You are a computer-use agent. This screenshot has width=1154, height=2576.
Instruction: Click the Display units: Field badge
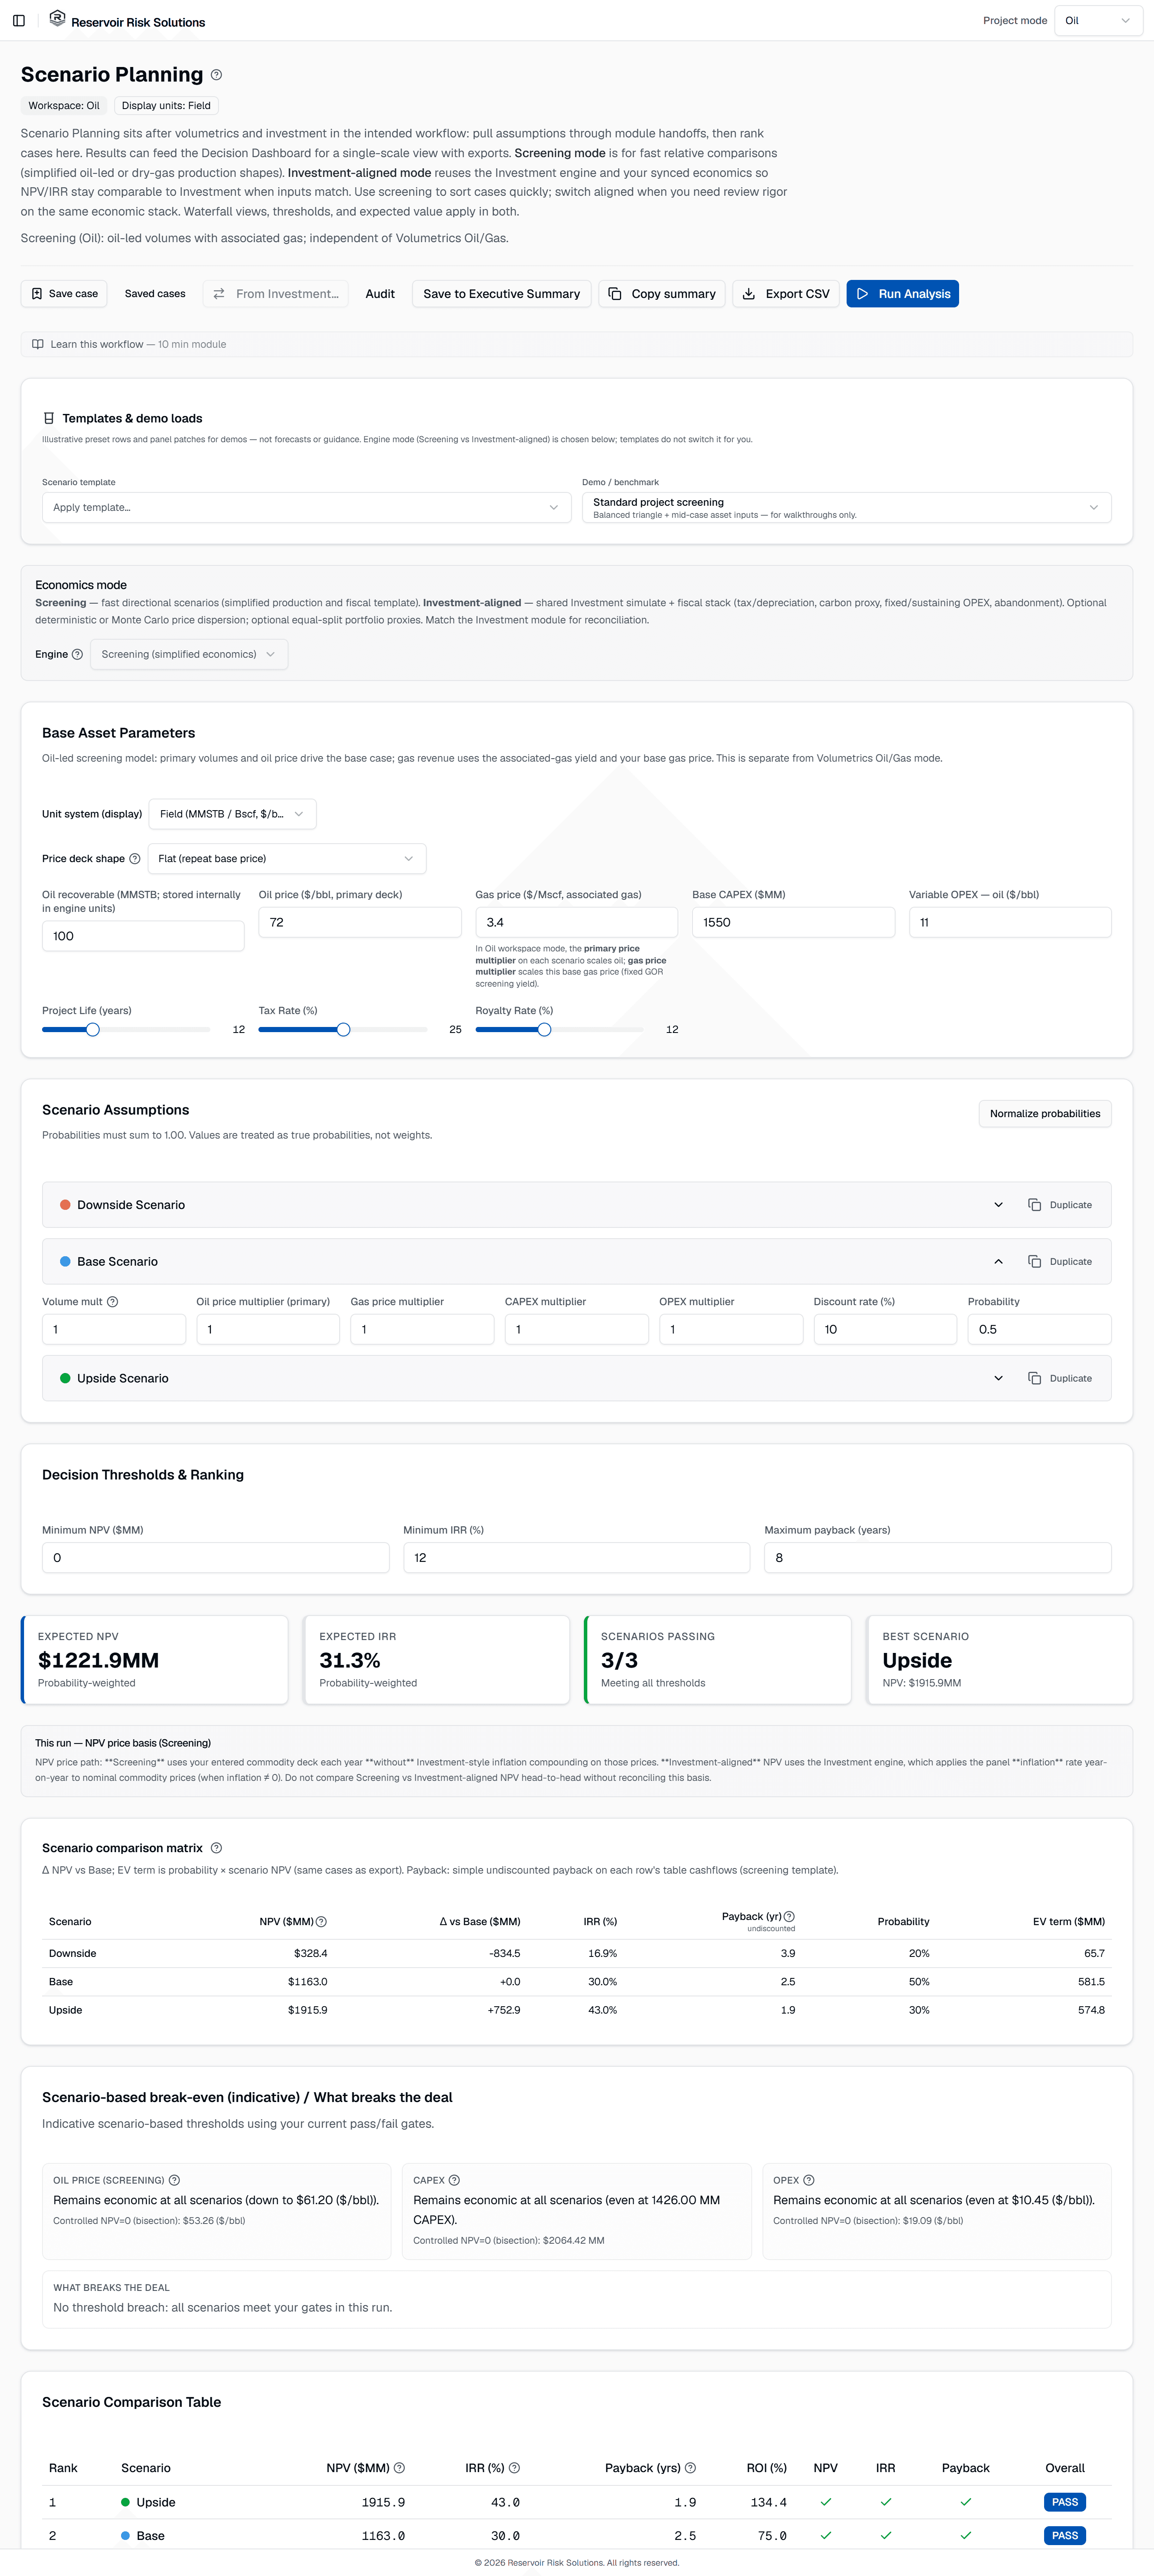(166, 106)
